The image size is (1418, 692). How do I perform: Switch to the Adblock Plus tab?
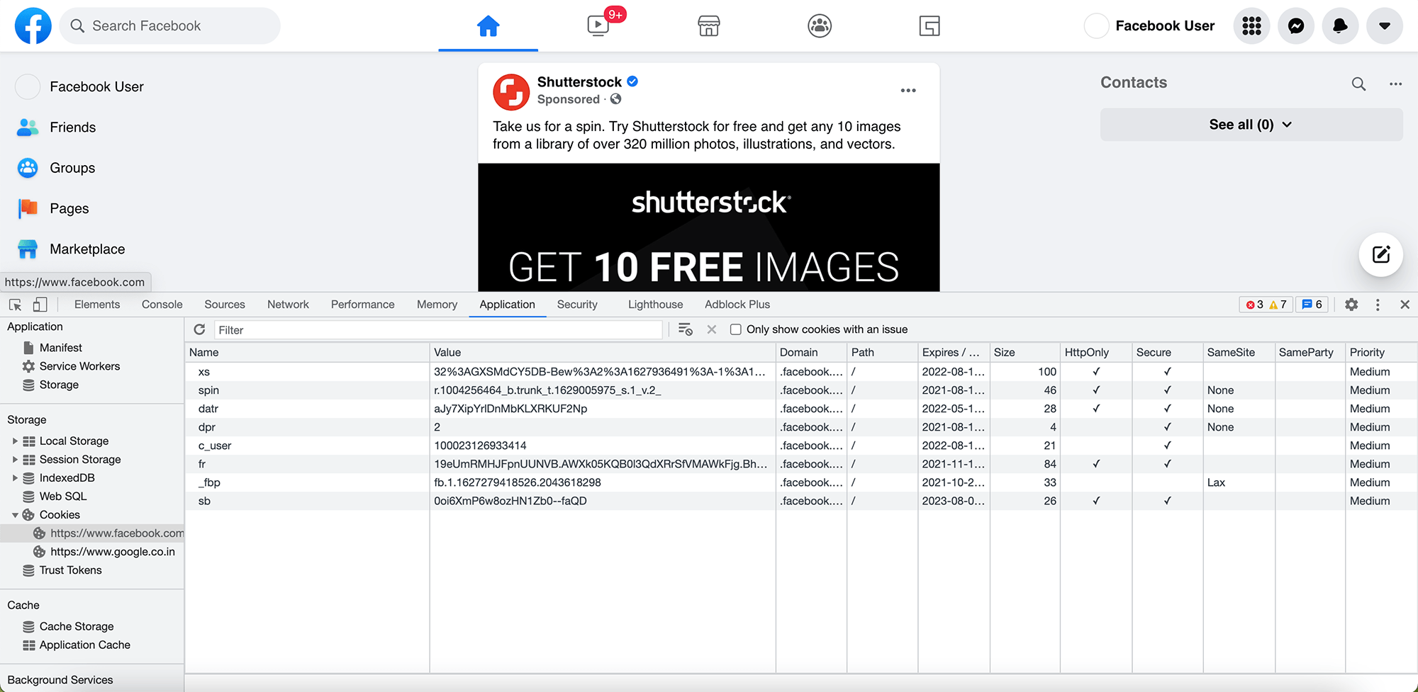coord(737,305)
